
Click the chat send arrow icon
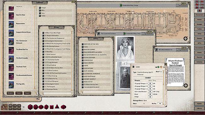click(x=38, y=99)
